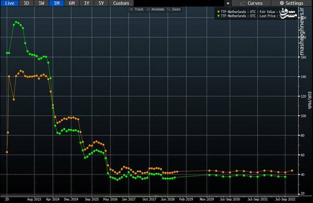
Task: Click the Settings gear icon
Action: [x=280, y=3]
